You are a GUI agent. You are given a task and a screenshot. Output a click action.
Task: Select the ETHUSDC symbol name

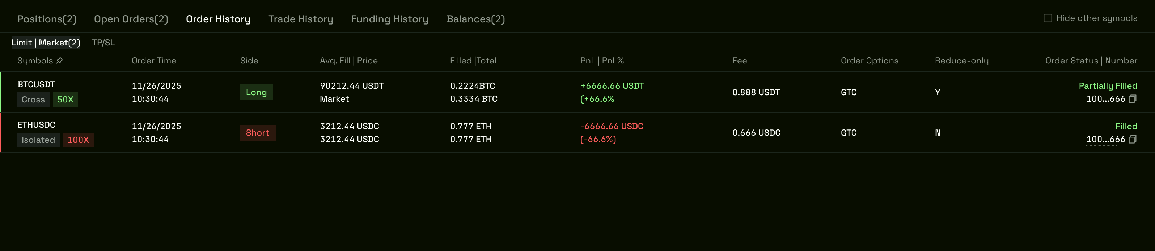tap(36, 125)
